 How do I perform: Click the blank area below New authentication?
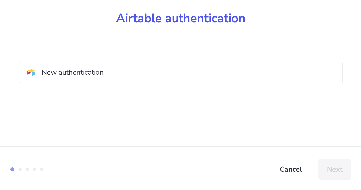[180, 115]
